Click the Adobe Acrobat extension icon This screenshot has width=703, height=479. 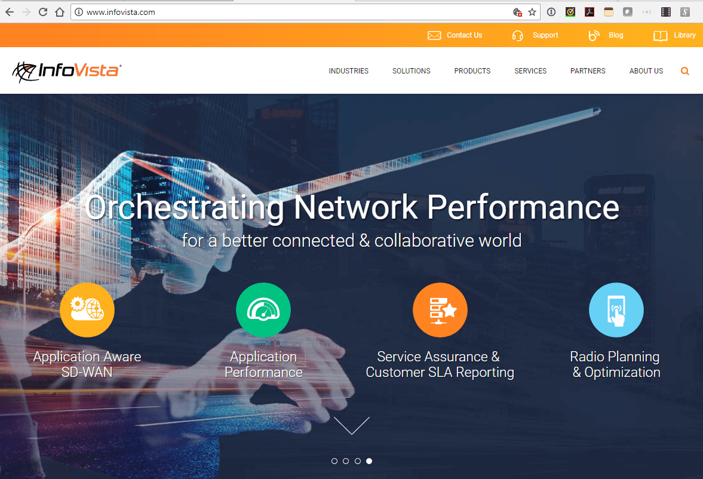point(590,11)
